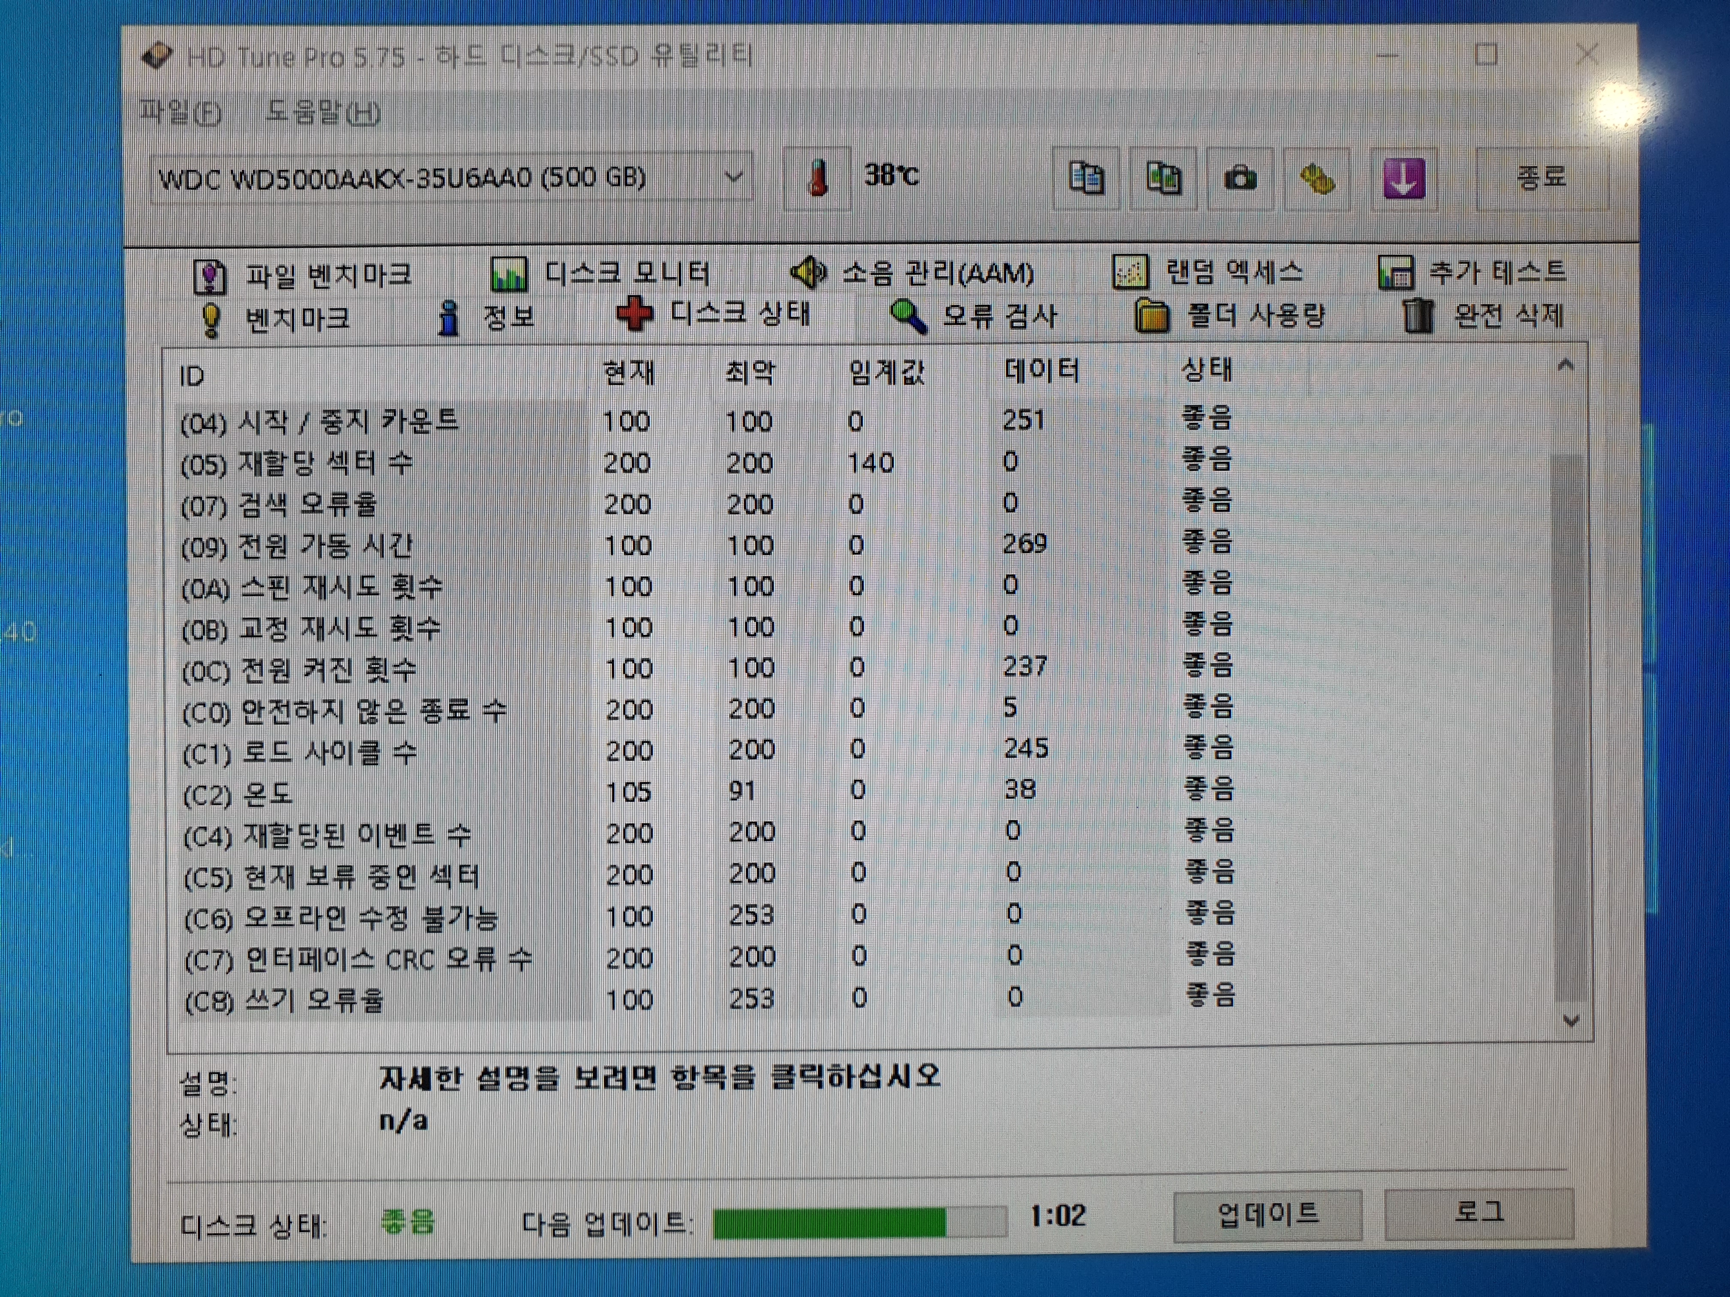Click the 업데이트 button
Image resolution: width=1730 pixels, height=1297 pixels.
tap(1268, 1215)
